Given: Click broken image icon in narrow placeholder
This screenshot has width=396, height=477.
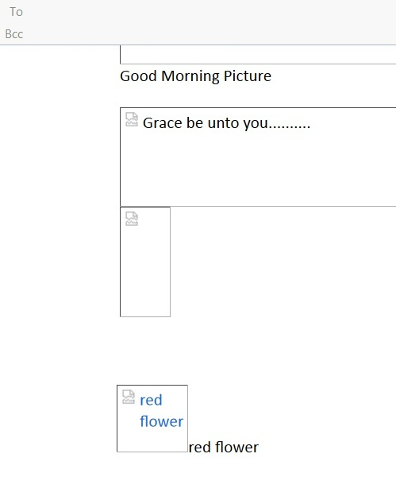Looking at the screenshot, I should tap(132, 219).
